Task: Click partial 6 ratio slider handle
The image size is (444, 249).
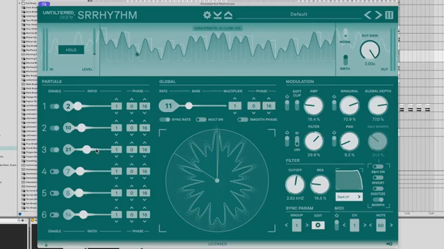Action: (83, 215)
